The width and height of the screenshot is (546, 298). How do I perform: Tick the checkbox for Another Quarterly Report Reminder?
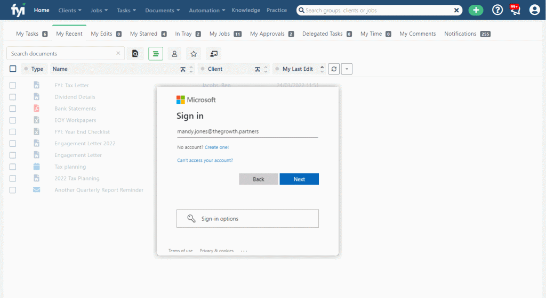[x=13, y=190]
